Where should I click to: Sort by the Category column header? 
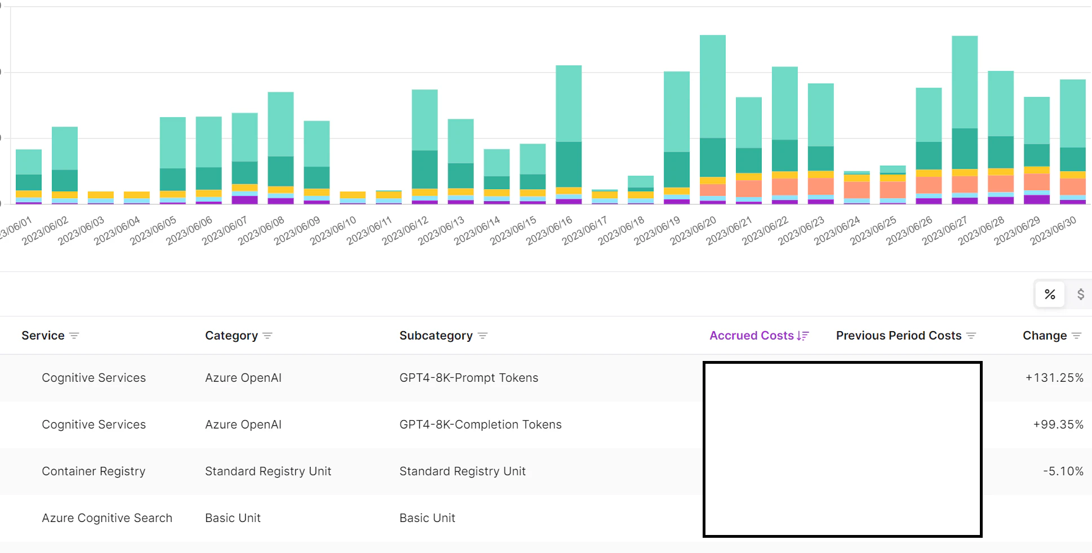tap(231, 336)
